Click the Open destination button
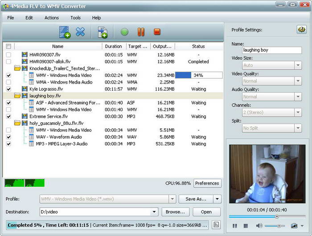312x236 pixels. [x=206, y=212]
